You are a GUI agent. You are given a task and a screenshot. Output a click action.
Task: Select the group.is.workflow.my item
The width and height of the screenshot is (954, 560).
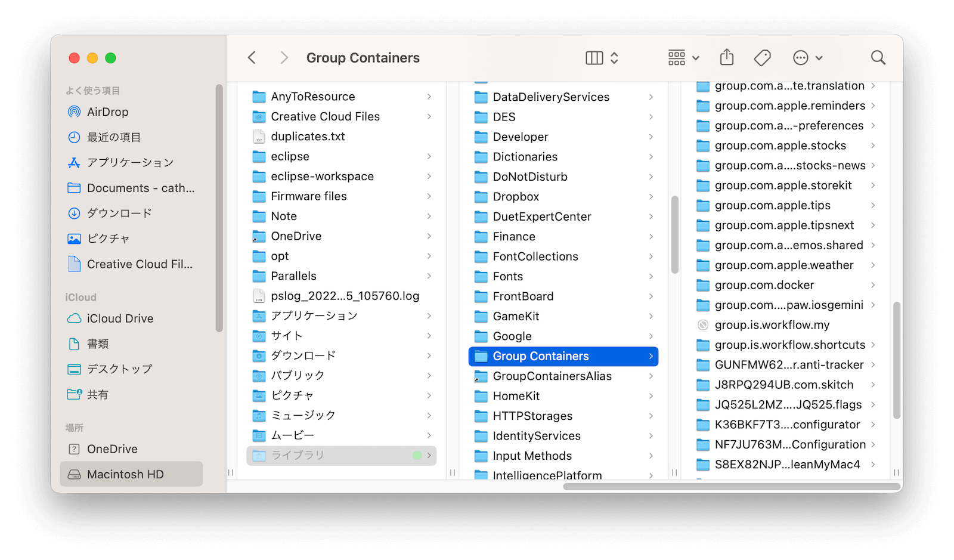[785, 325]
